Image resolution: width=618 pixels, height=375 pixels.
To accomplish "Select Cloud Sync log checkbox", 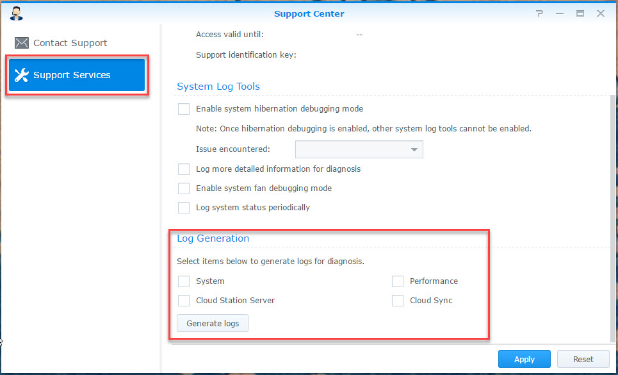I will (x=398, y=301).
